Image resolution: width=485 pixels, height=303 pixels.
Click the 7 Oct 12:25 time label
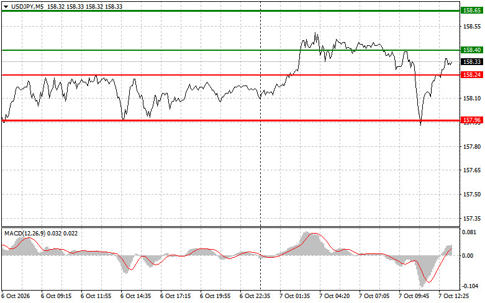pos(454,296)
